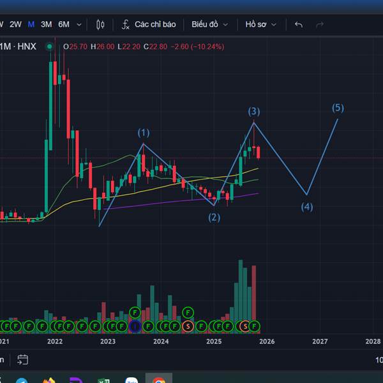Click the undo arrow in toolbar

click(298, 24)
